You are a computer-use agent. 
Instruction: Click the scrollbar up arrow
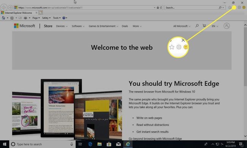[245, 25]
